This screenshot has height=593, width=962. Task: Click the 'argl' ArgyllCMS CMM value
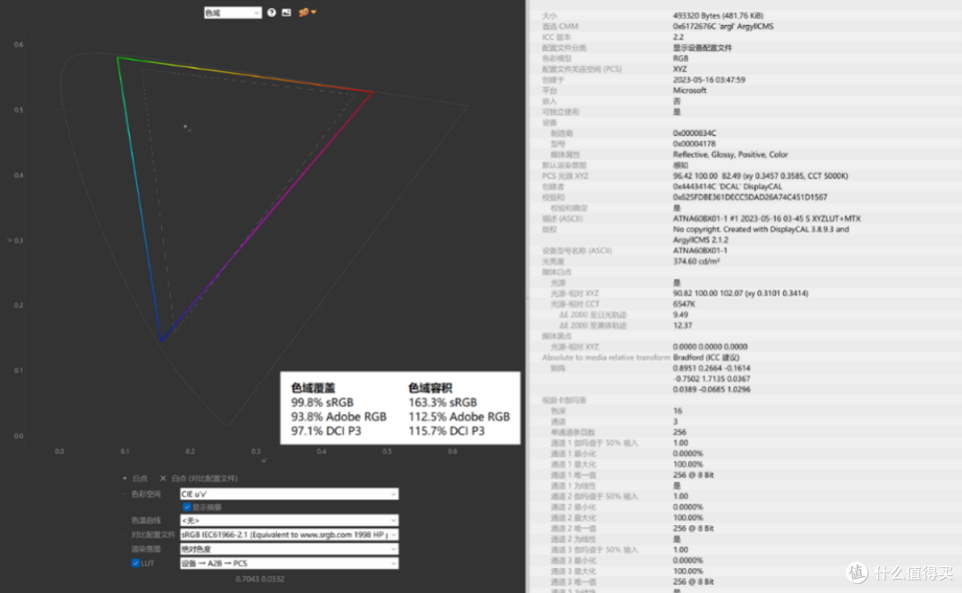click(x=722, y=27)
